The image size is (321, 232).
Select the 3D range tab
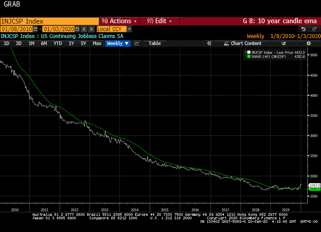click(19, 43)
